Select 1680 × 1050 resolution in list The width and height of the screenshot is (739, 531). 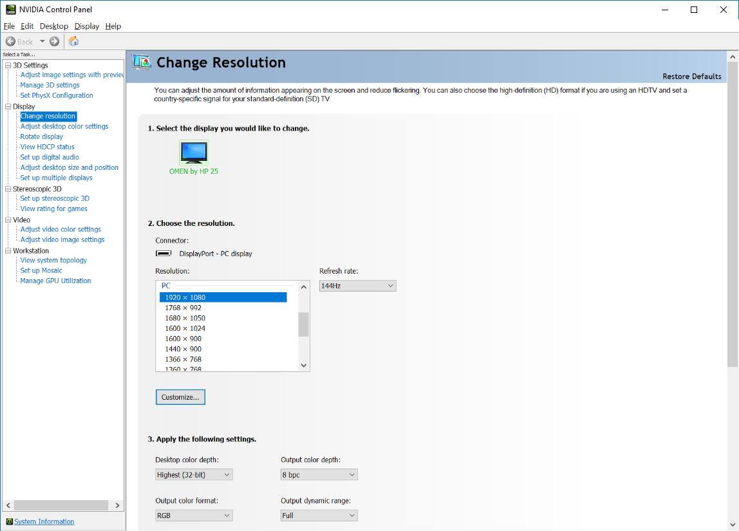click(185, 318)
